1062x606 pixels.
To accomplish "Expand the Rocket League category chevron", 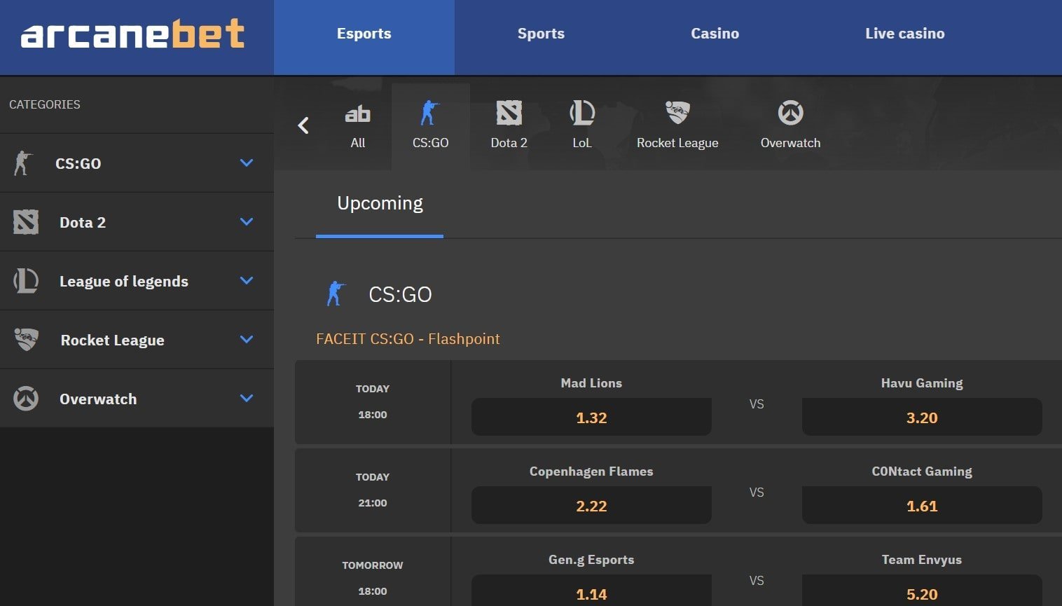I will 247,339.
